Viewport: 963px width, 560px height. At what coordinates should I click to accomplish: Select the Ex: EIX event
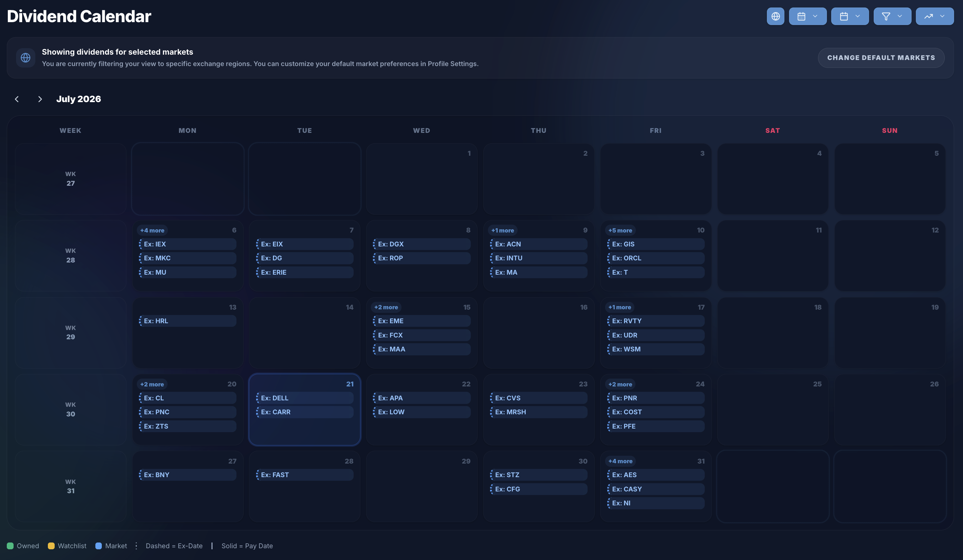point(305,244)
